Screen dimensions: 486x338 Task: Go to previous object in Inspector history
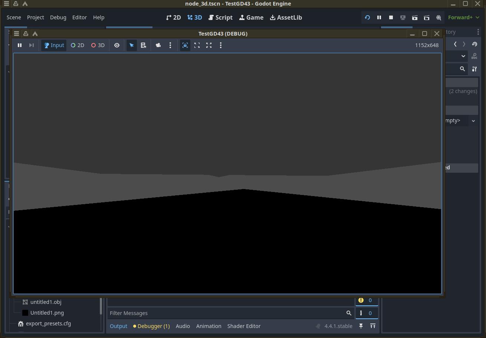(455, 44)
